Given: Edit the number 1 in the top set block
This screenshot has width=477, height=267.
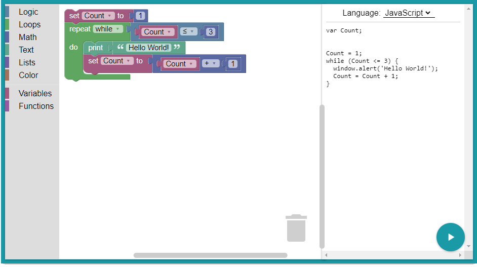Looking at the screenshot, I should pos(140,16).
